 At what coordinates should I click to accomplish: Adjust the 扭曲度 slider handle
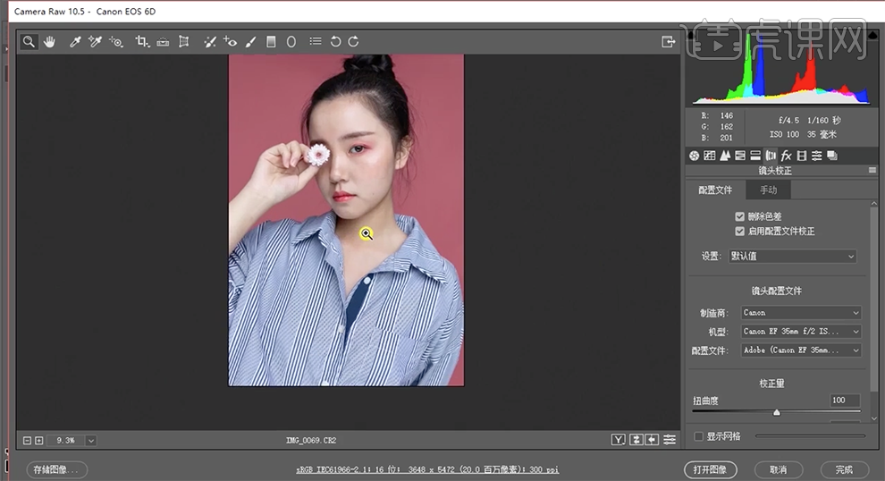(x=777, y=413)
